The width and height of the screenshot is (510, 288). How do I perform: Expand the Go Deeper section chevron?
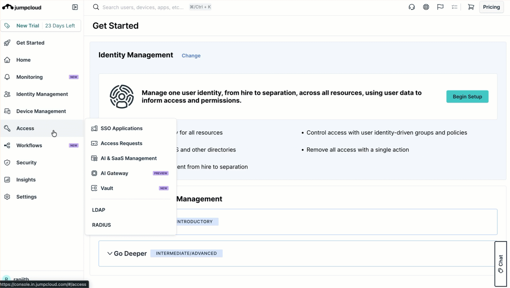110,253
